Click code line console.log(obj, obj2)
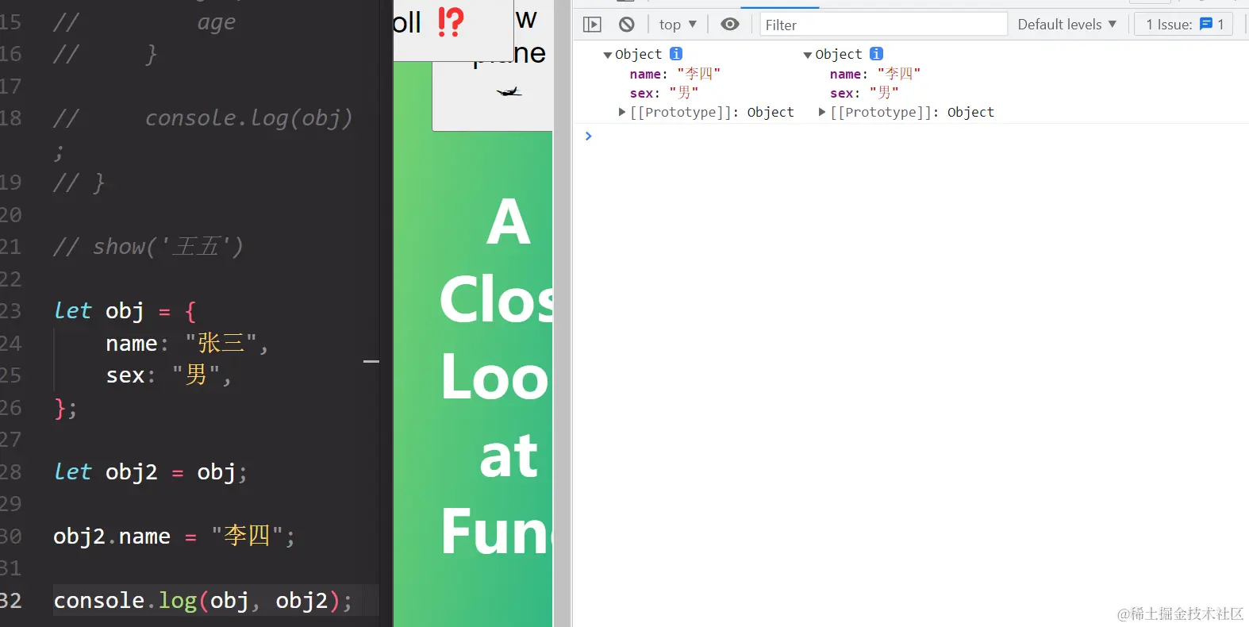The image size is (1249, 627). 202,601
